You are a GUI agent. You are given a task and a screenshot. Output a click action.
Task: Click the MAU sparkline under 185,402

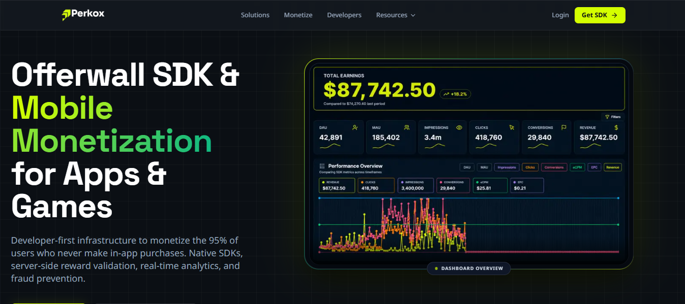click(382, 146)
